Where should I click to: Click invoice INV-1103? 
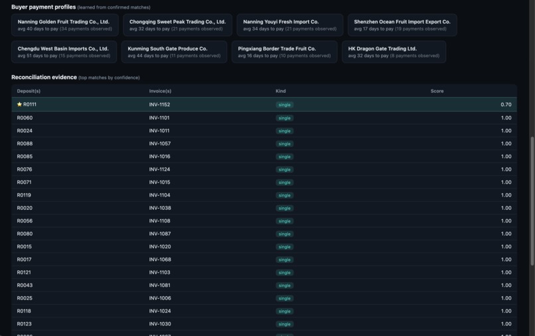[x=159, y=272]
